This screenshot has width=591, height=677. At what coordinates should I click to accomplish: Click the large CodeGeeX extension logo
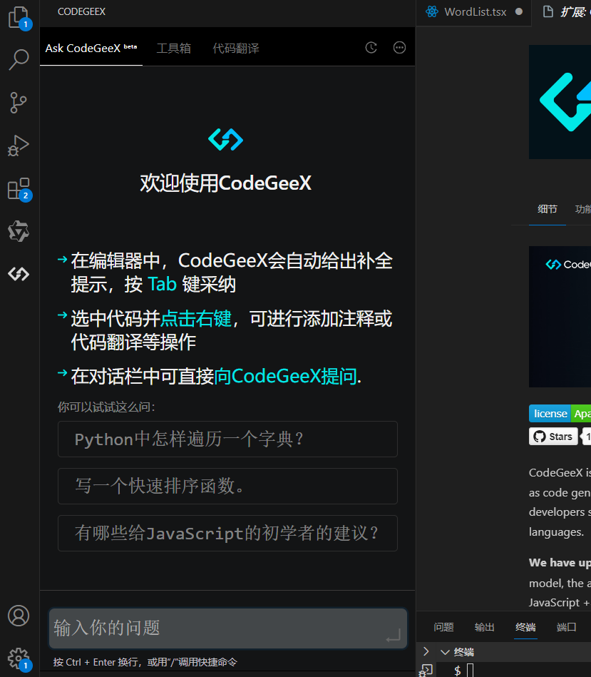click(560, 102)
